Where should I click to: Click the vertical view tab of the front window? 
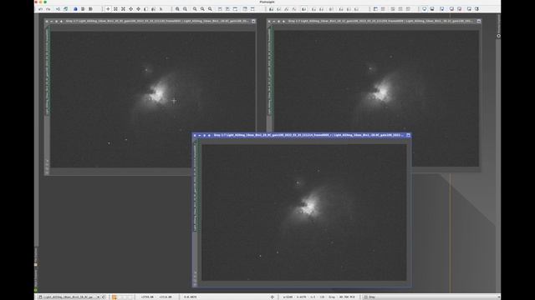[195, 187]
